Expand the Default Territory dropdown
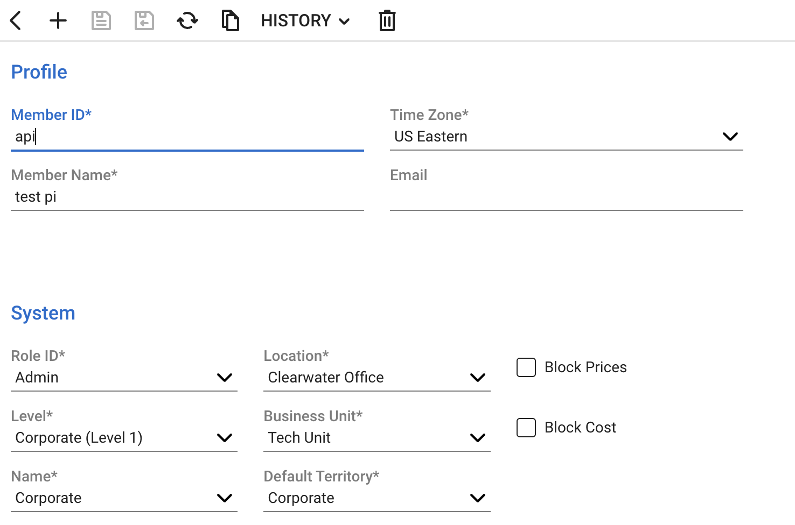 point(376,498)
